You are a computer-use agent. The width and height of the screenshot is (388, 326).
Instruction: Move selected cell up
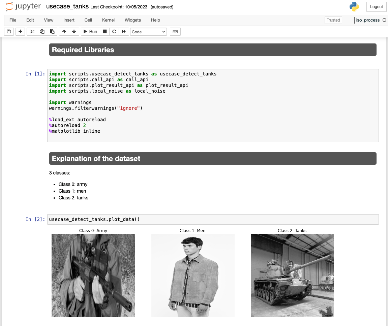pos(64,31)
